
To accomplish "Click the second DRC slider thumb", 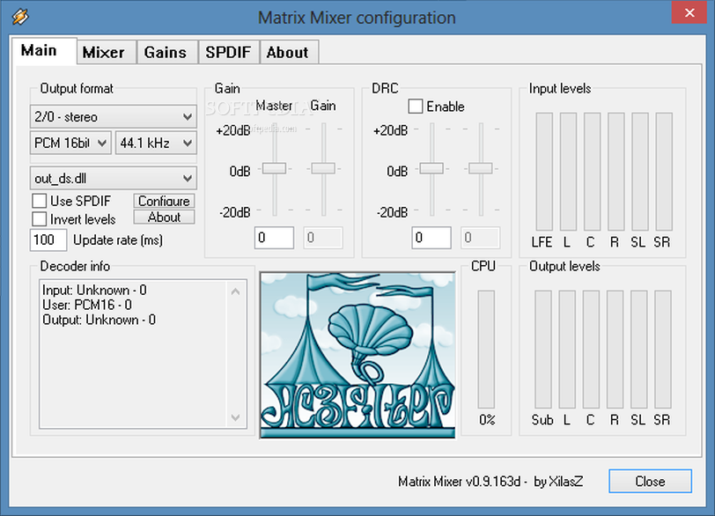I will (x=481, y=168).
